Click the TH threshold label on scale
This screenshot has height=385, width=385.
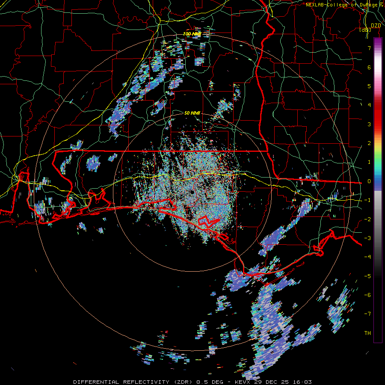tap(367, 333)
